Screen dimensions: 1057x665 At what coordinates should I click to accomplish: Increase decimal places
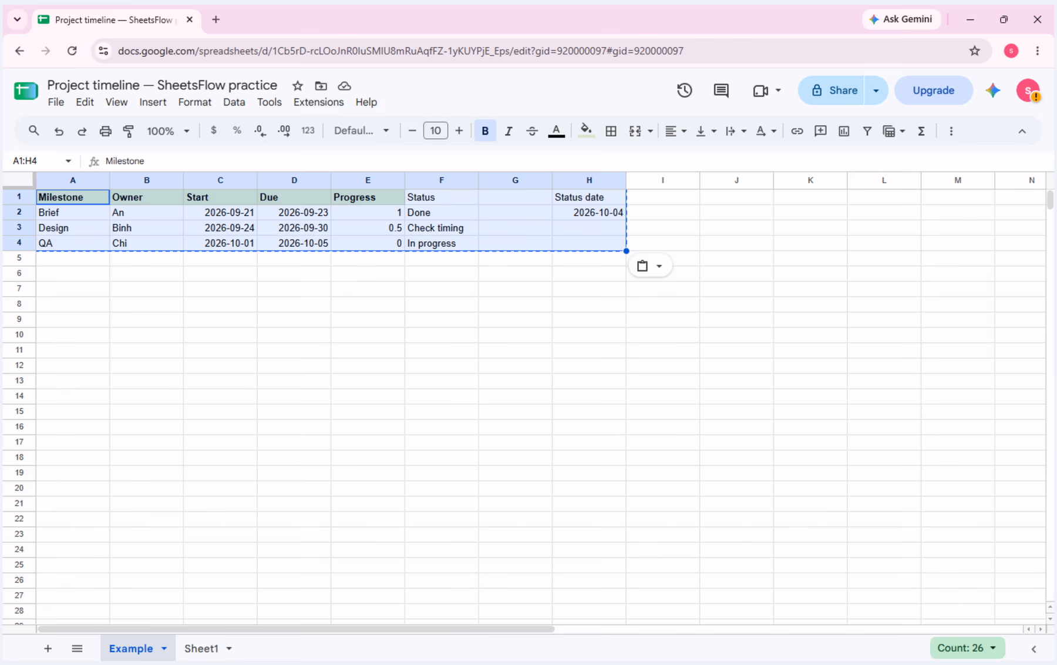[x=284, y=131]
